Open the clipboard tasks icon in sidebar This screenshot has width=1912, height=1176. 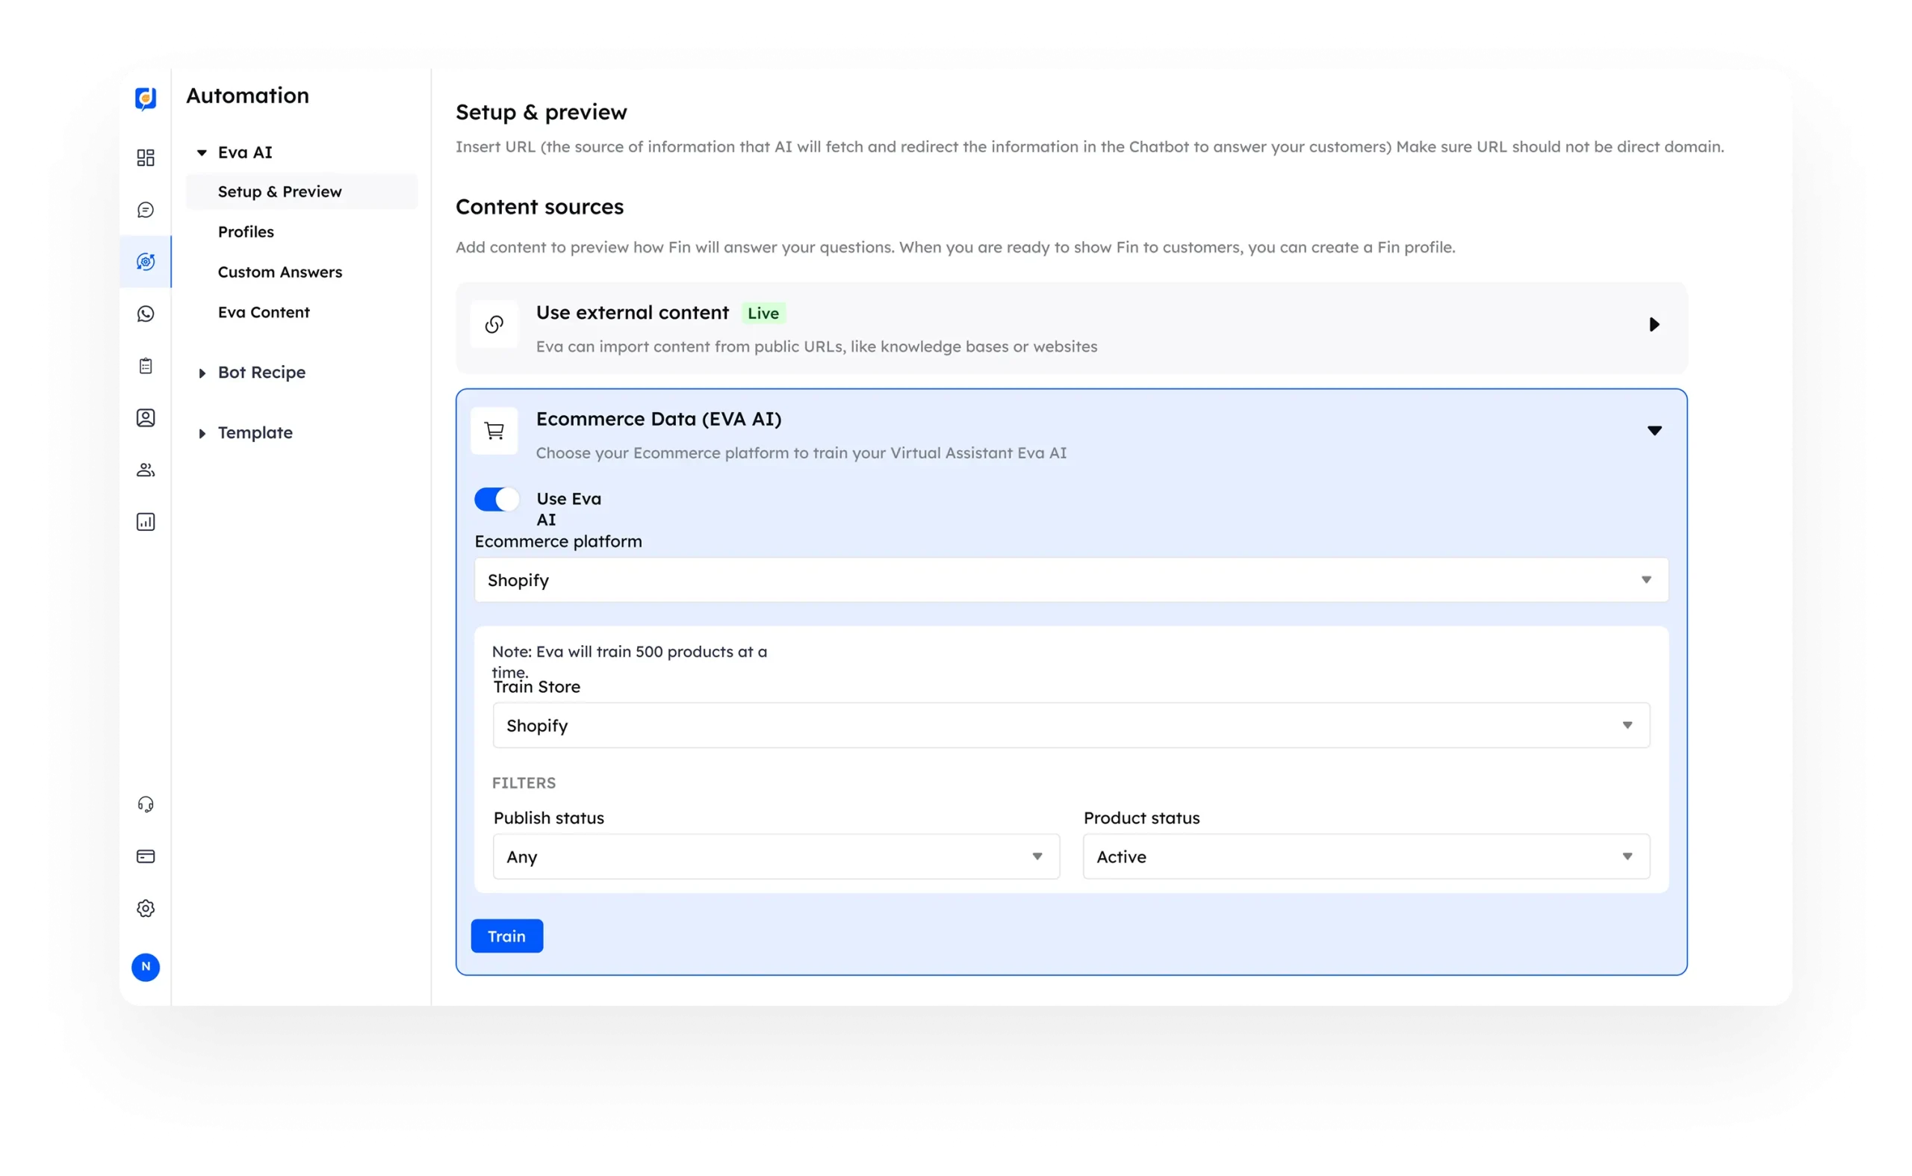[146, 366]
